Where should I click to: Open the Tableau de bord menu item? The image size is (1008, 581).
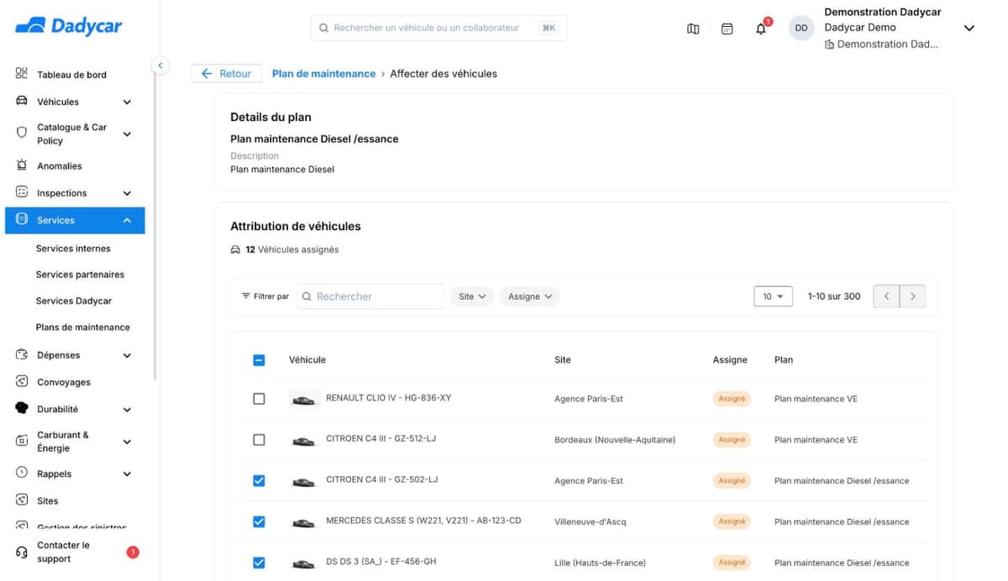point(71,75)
